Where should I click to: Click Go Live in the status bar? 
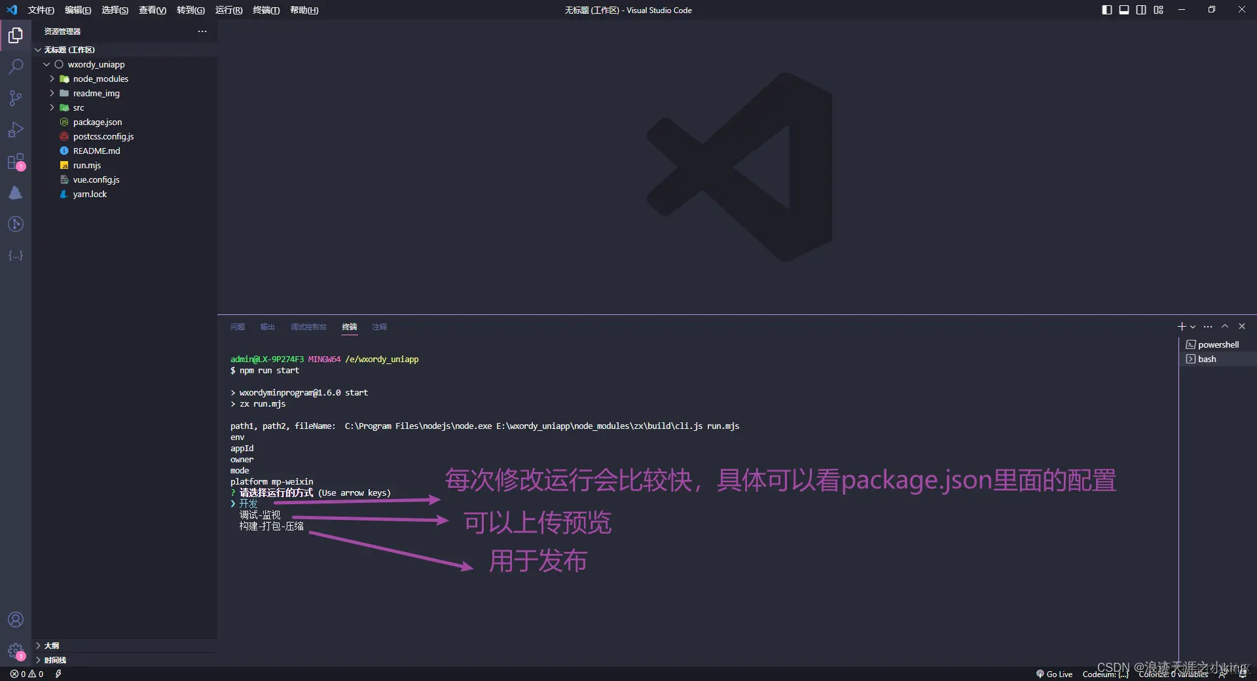point(1054,674)
